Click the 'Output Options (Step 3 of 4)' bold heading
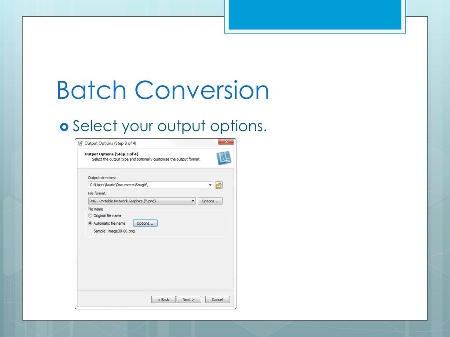The height and width of the screenshot is (337, 450). (x=111, y=154)
